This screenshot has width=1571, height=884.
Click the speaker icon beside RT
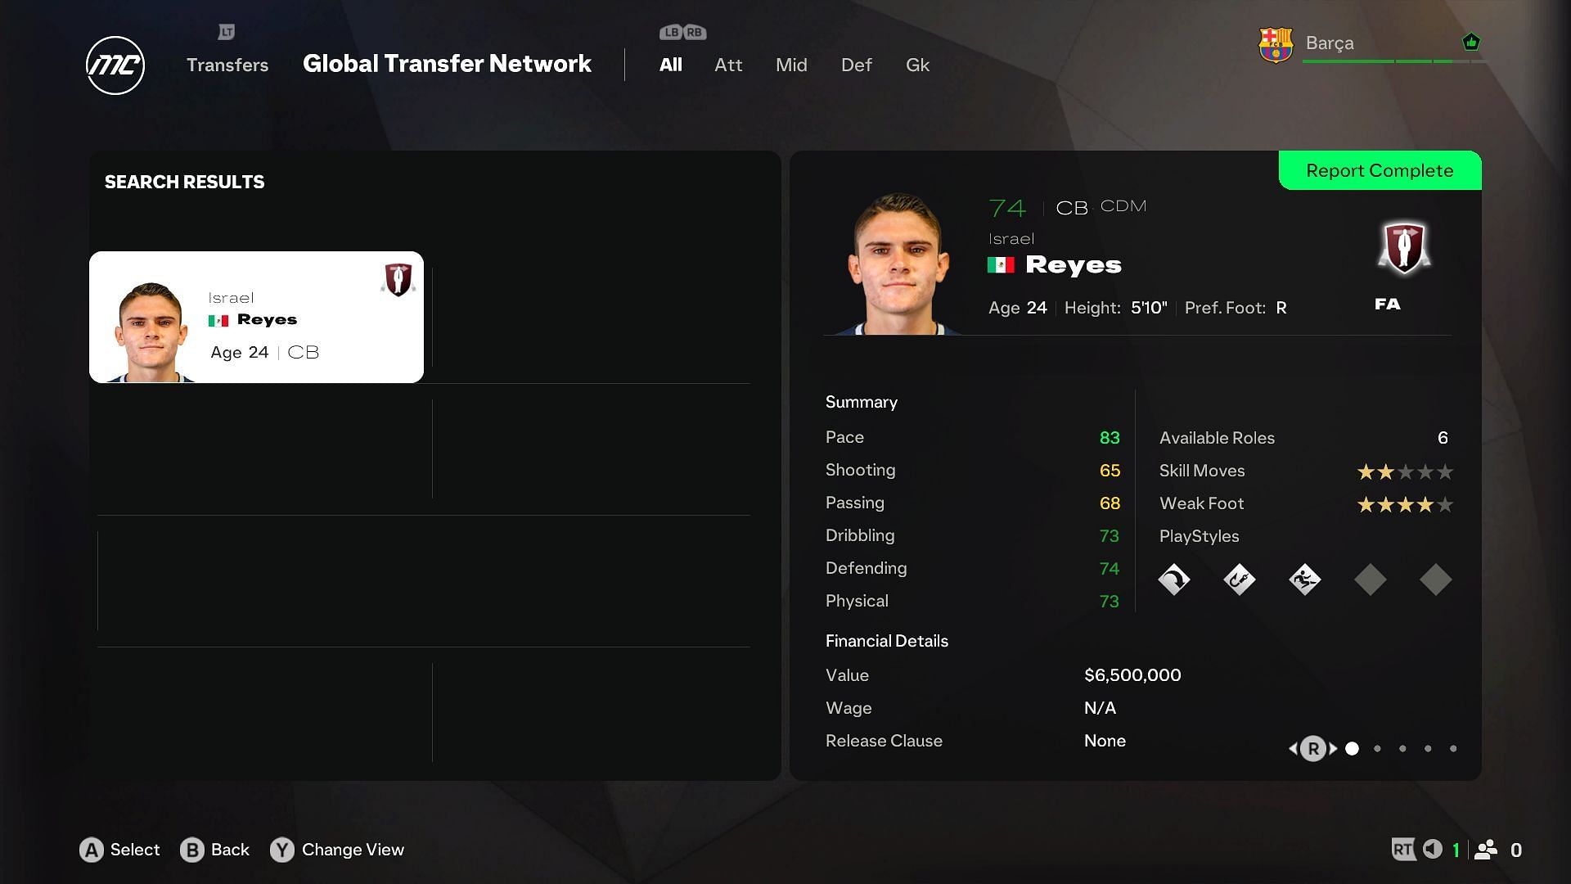coord(1432,849)
